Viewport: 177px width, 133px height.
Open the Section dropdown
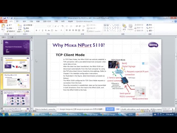[x=27, y=31]
